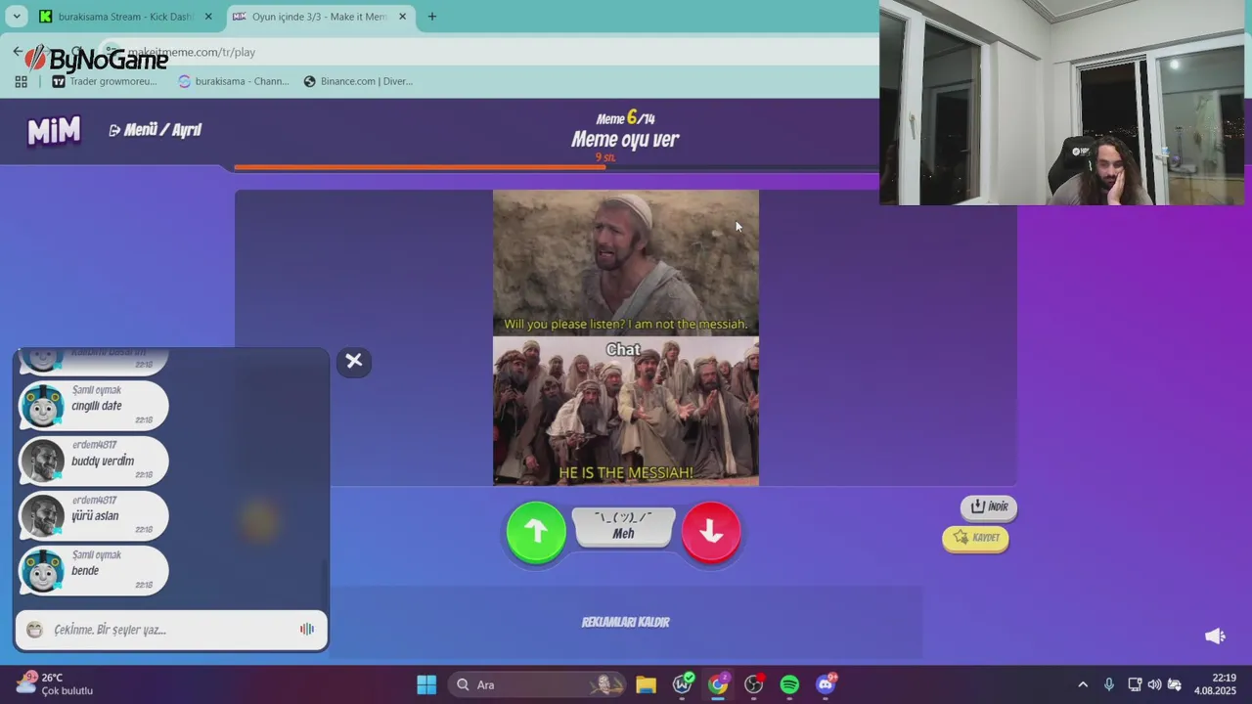The width and height of the screenshot is (1252, 704).
Task: Click the chat panel scrollbar
Action: (326, 582)
